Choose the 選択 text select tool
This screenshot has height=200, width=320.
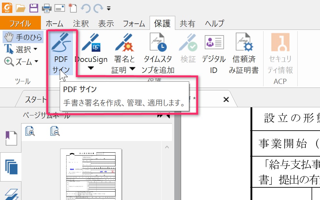(18, 49)
